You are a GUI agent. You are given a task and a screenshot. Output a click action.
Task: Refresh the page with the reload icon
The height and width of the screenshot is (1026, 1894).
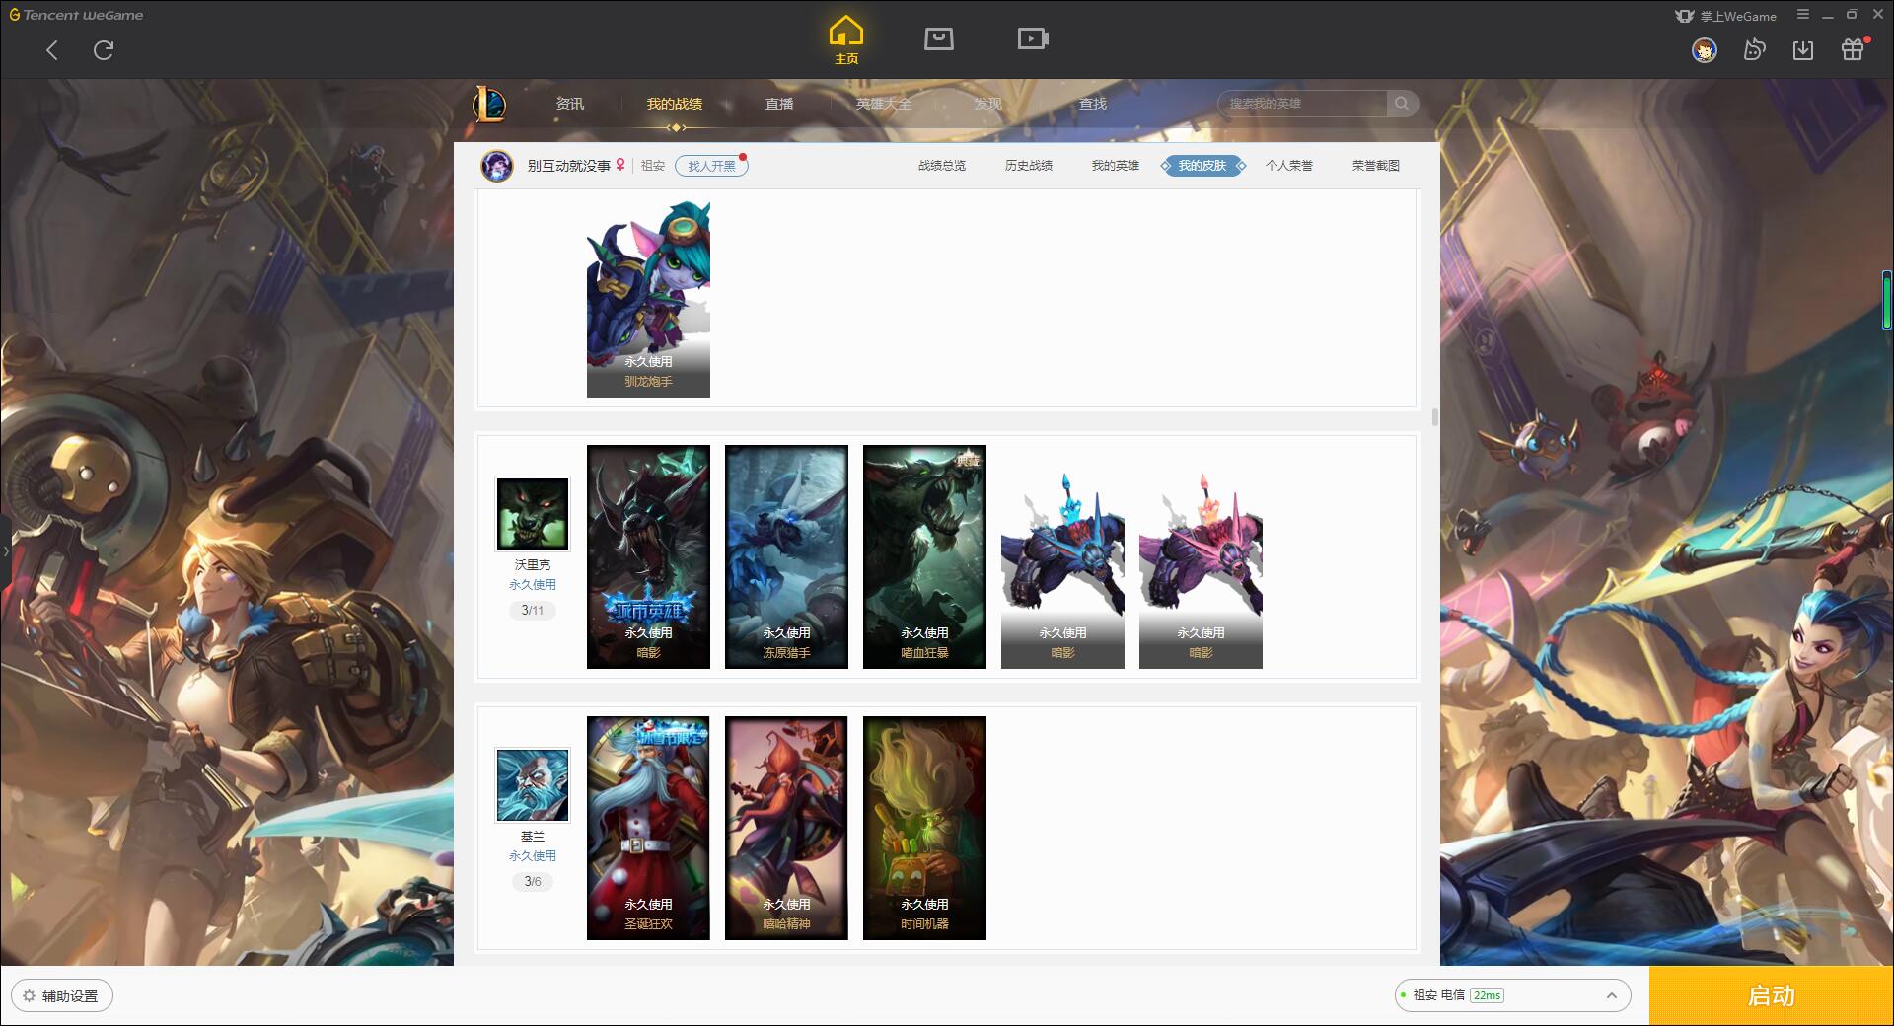[x=104, y=50]
